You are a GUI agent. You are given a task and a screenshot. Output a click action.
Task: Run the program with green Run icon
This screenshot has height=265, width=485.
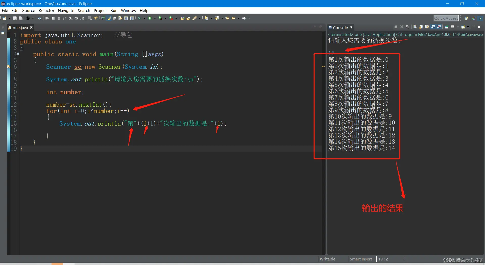[x=150, y=18]
